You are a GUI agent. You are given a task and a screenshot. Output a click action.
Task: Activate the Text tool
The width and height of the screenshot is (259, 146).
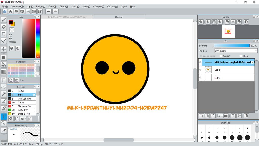(4, 116)
